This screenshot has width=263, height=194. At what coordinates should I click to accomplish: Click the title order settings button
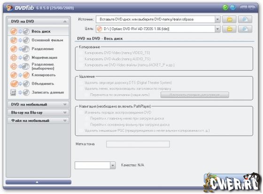pyautogui.click(x=195, y=95)
